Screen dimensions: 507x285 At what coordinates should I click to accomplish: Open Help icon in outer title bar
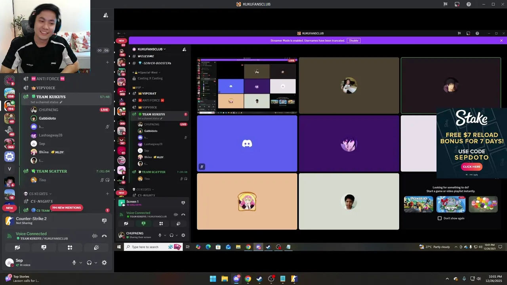(x=469, y=4)
